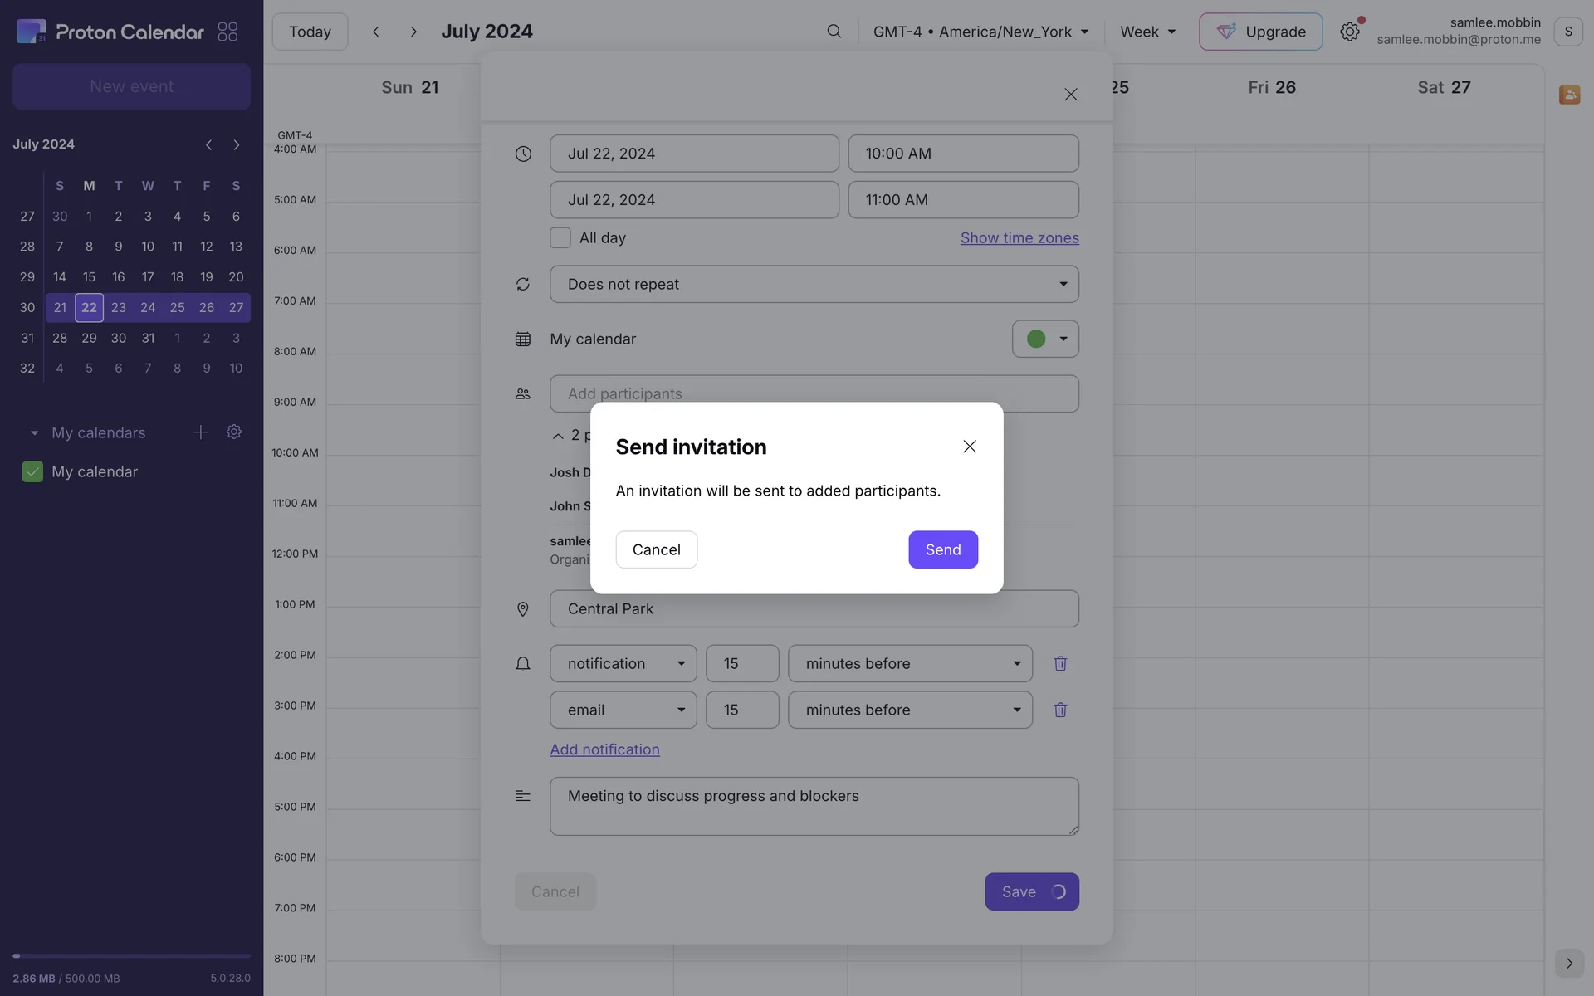The height and width of the screenshot is (996, 1594).
Task: Cancel the Send invitation dialog
Action: [x=656, y=549]
